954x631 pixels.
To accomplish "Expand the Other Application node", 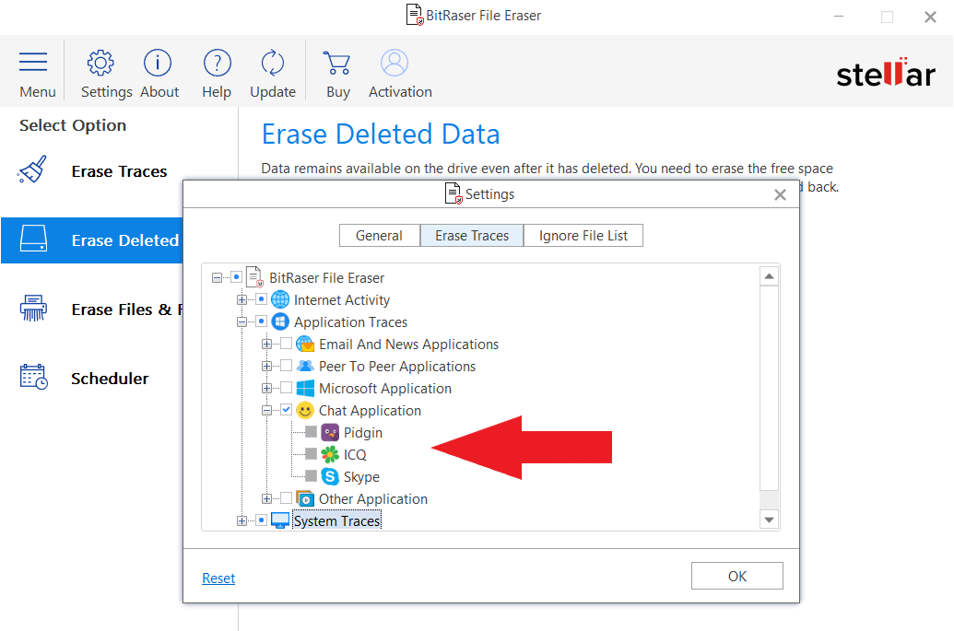I will point(266,499).
